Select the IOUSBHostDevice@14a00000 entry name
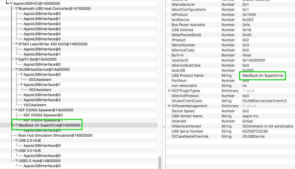 coord(44,69)
